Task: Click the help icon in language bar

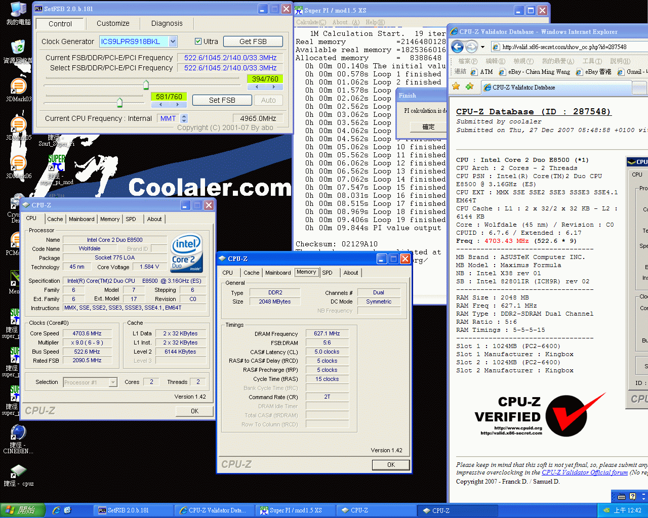Action: pyautogui.click(x=632, y=496)
